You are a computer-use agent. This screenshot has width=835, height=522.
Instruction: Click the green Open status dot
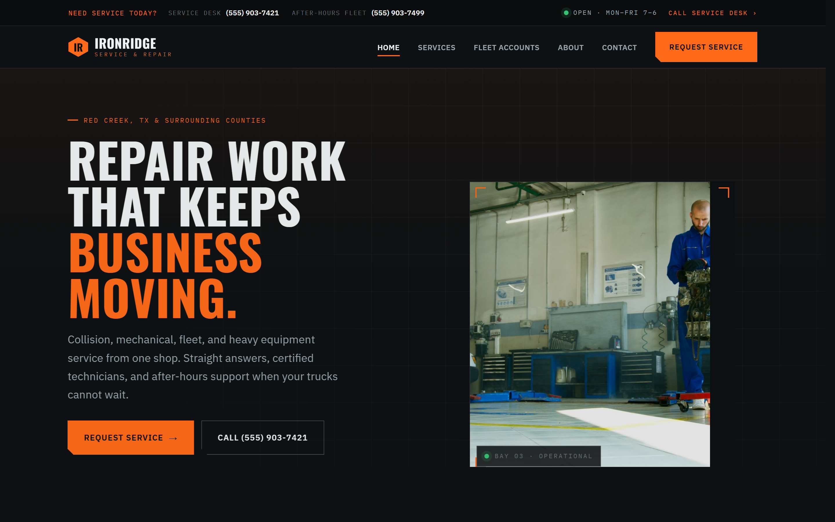(566, 13)
